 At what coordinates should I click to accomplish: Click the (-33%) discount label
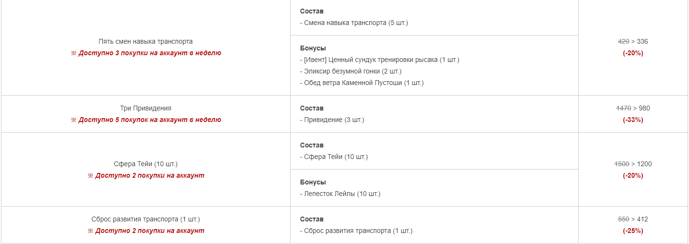[x=633, y=120]
